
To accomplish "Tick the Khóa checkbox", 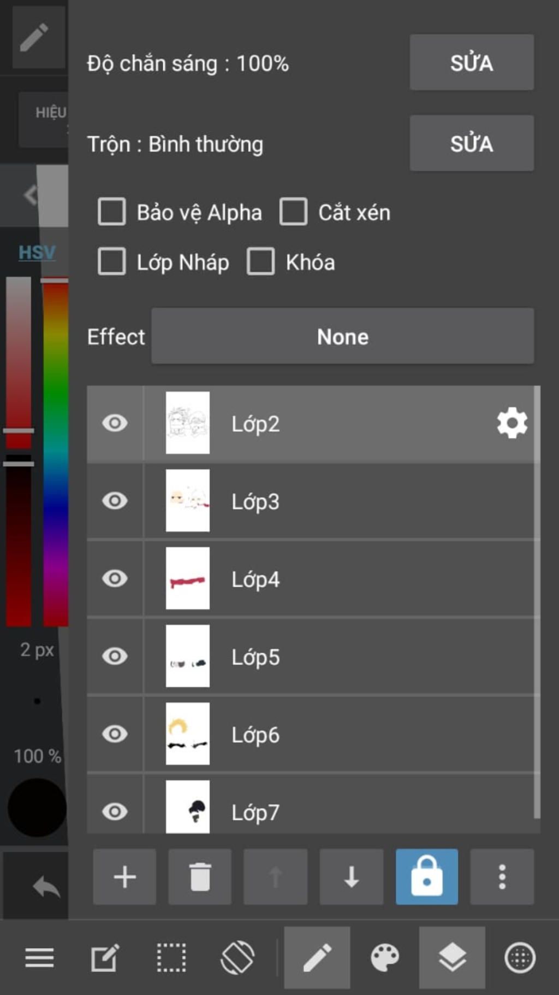I will pos(261,261).
